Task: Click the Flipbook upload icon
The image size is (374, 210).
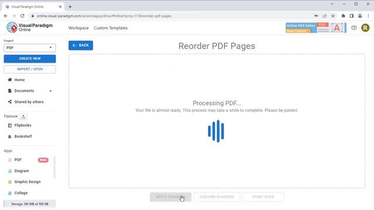Action: [23, 117]
